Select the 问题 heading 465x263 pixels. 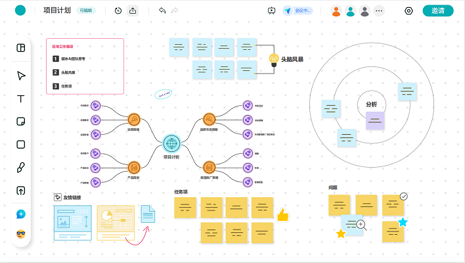(x=333, y=187)
